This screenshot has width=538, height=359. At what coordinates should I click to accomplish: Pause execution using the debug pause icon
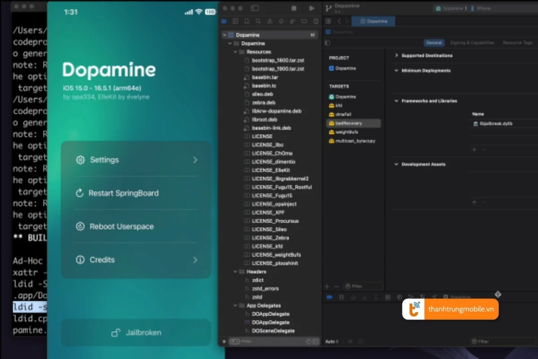pos(341,296)
